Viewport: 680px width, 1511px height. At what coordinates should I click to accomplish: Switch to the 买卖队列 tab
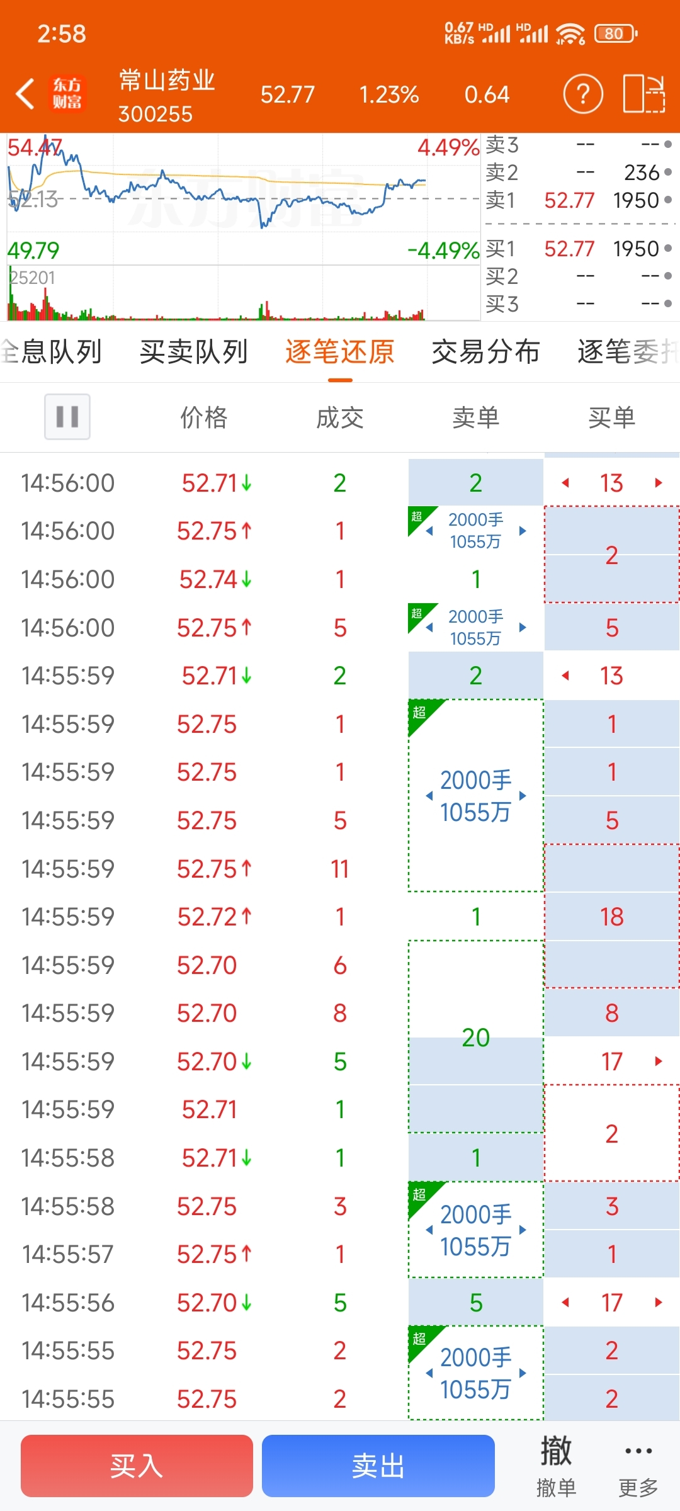pos(194,352)
